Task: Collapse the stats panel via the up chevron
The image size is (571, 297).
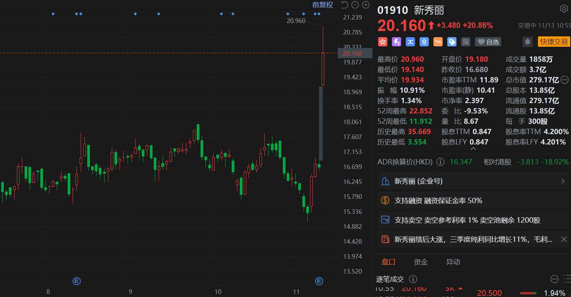Action: tap(473, 149)
